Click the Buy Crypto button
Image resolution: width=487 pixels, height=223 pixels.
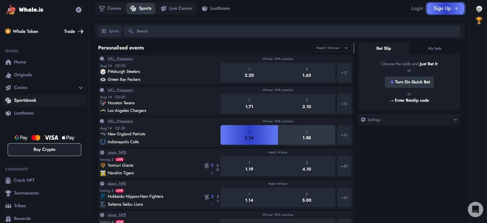44,150
